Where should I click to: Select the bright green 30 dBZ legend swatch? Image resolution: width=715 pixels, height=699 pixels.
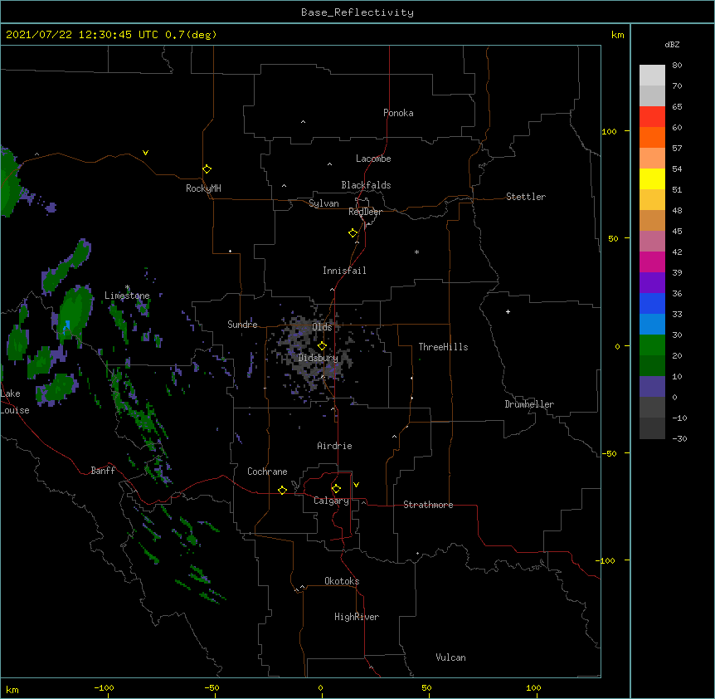652,345
